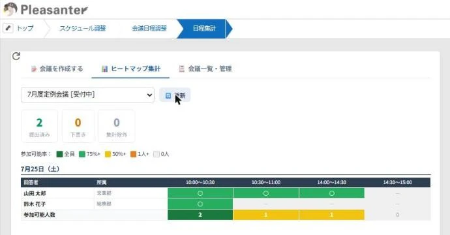Switch to ヒートマップ集計 tab
Image resolution: width=450 pixels, height=235 pixels.
pyautogui.click(x=130, y=69)
